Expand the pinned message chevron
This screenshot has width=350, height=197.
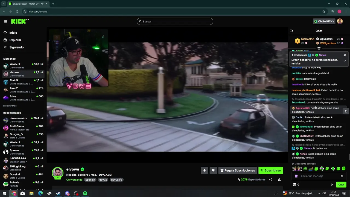[x=345, y=61]
